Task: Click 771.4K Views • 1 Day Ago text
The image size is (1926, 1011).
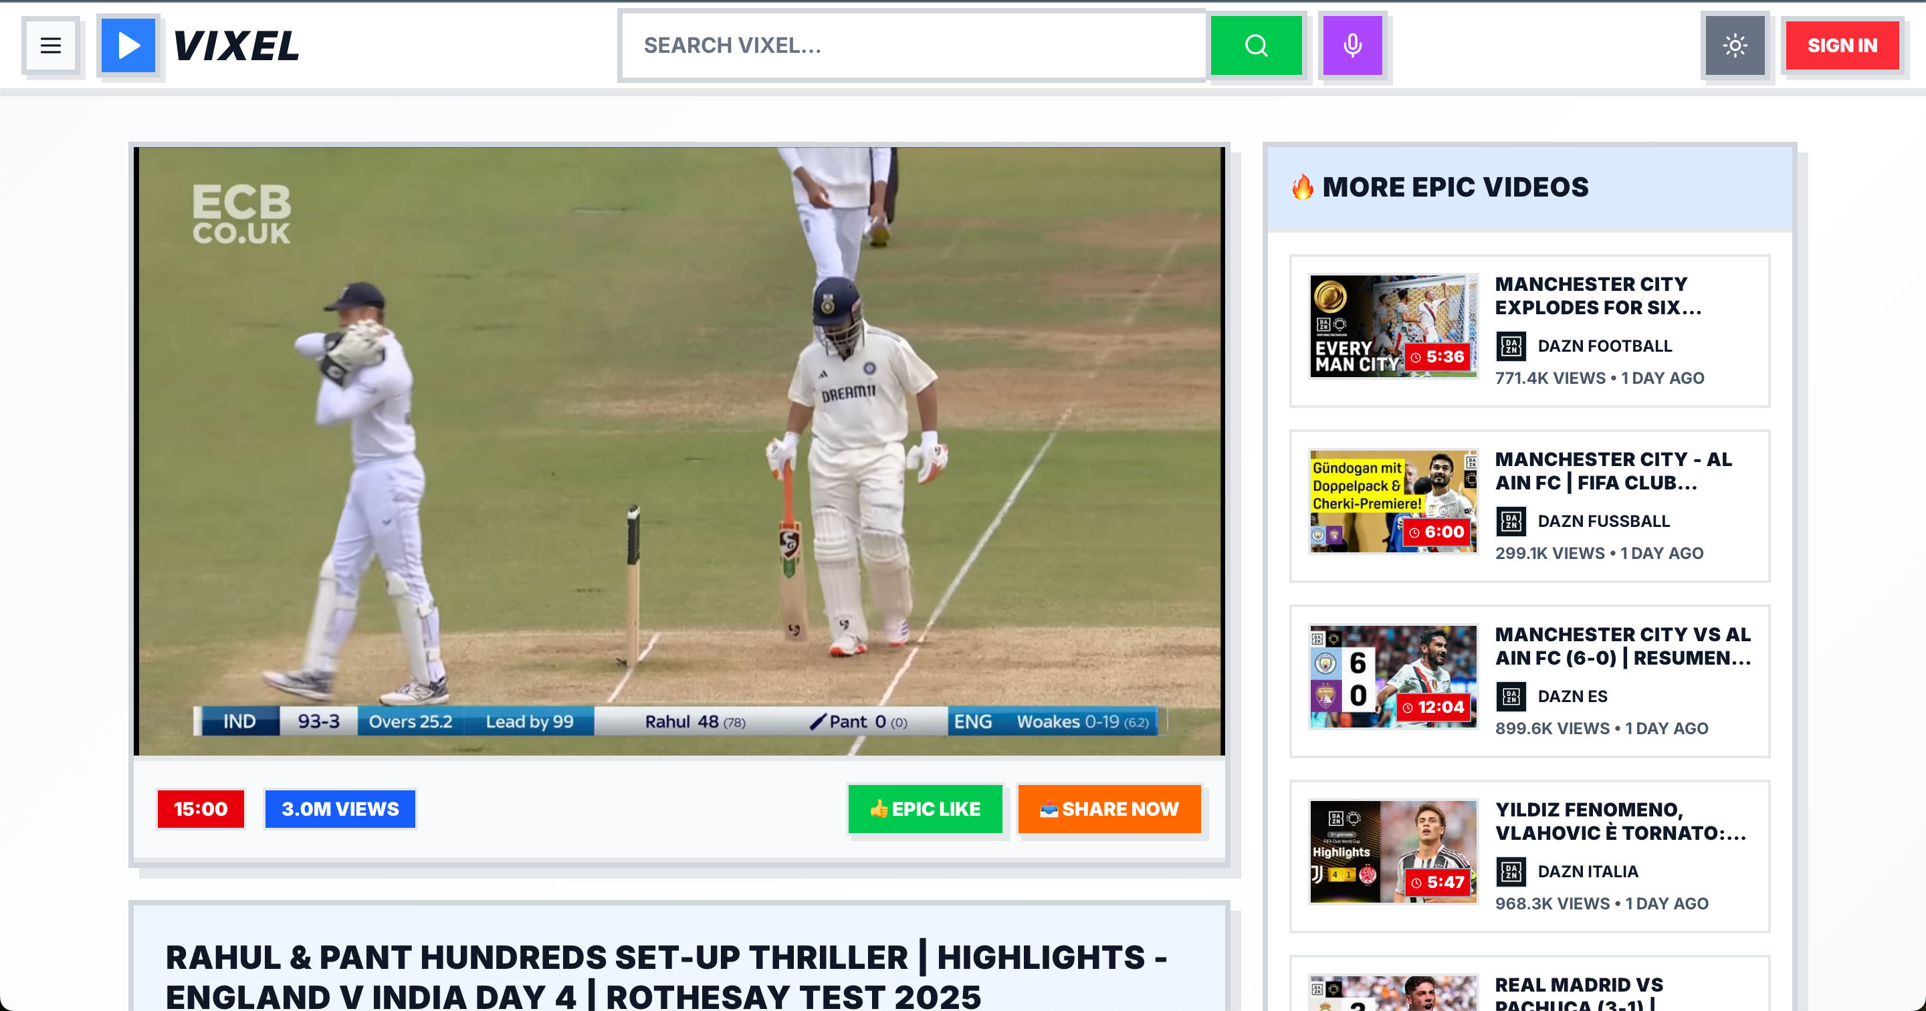Action: [x=1599, y=378]
